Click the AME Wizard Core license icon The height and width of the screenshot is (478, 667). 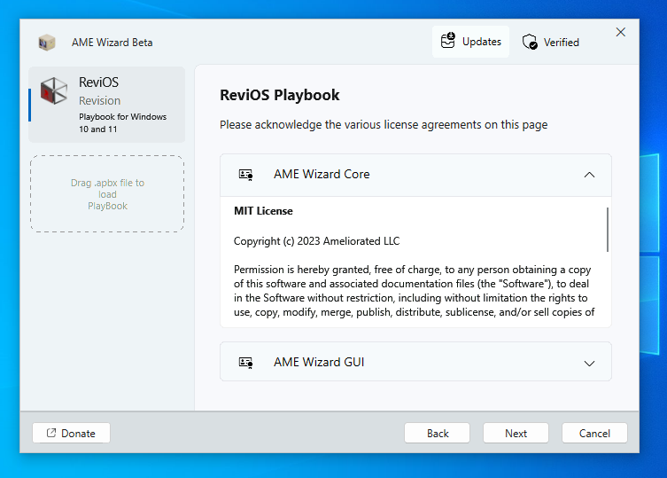pos(246,175)
